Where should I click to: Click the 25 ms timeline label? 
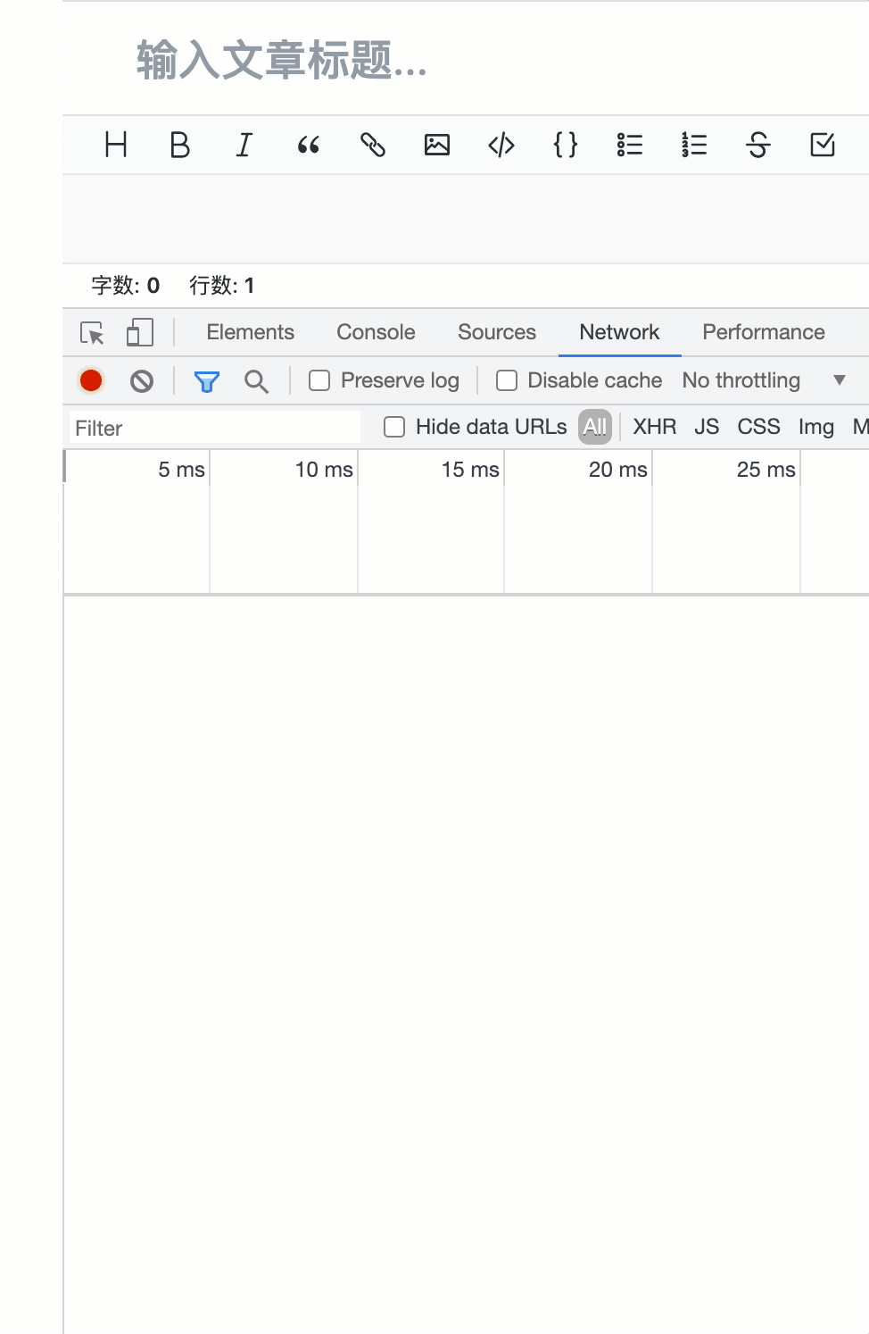point(766,470)
